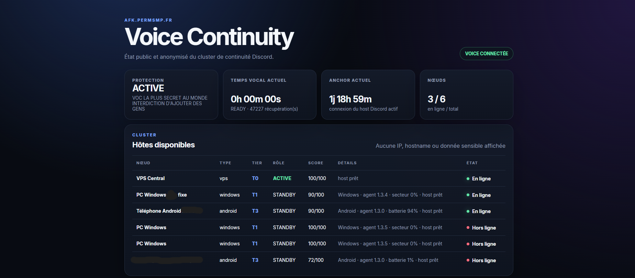635x278 pixels.
Task: Click the 1j 18h 59m anchor value
Action: (x=350, y=99)
